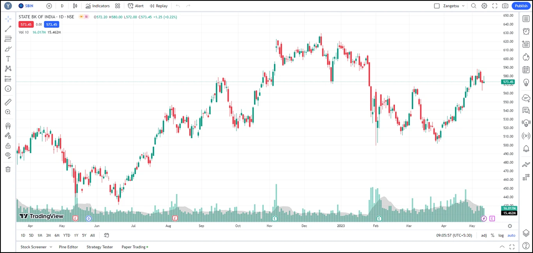
Task: Open the private chats icon
Action: coord(526,110)
